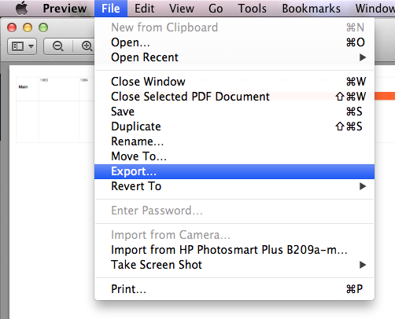Choose Move To... menu item
395x319 pixels.
[234, 156]
